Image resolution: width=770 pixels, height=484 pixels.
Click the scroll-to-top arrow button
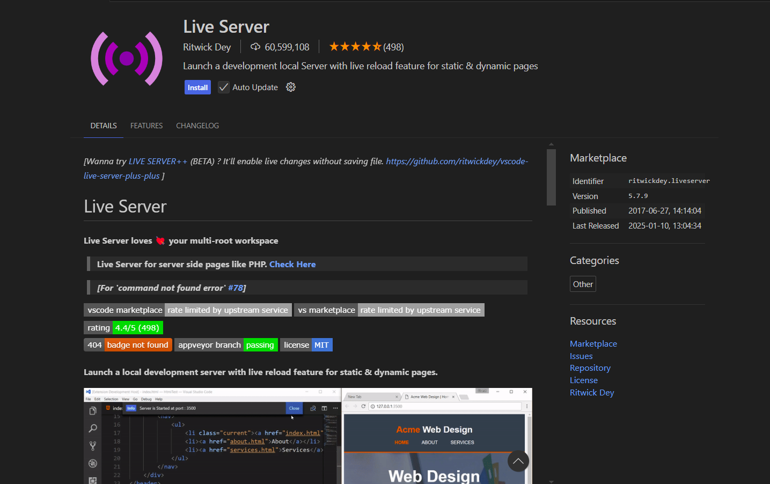(x=518, y=461)
